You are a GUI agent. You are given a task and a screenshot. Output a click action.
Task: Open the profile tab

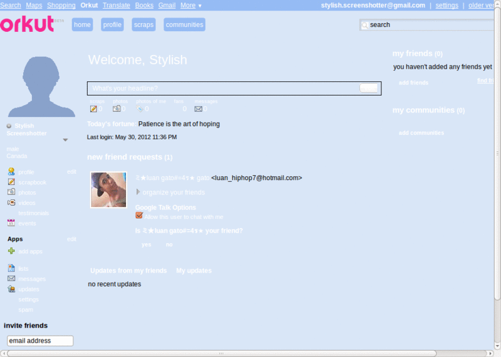[x=112, y=24]
